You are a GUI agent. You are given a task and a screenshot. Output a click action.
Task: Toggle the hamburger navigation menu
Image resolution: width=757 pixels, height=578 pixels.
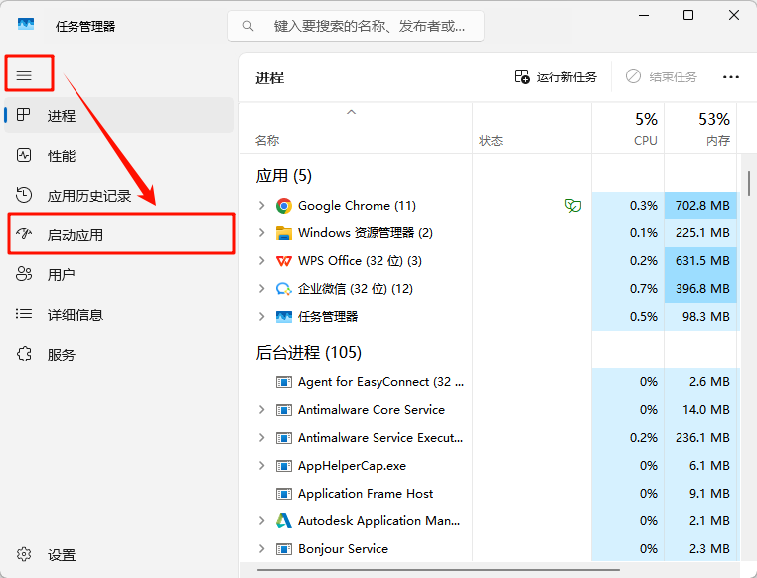[24, 75]
